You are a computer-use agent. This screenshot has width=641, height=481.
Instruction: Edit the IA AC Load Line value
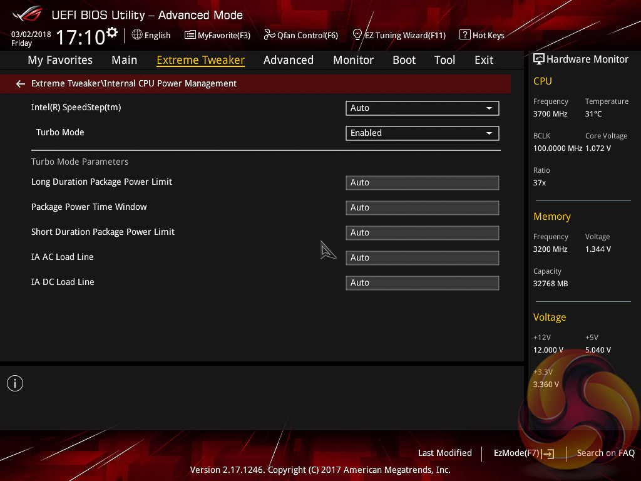[x=422, y=258]
